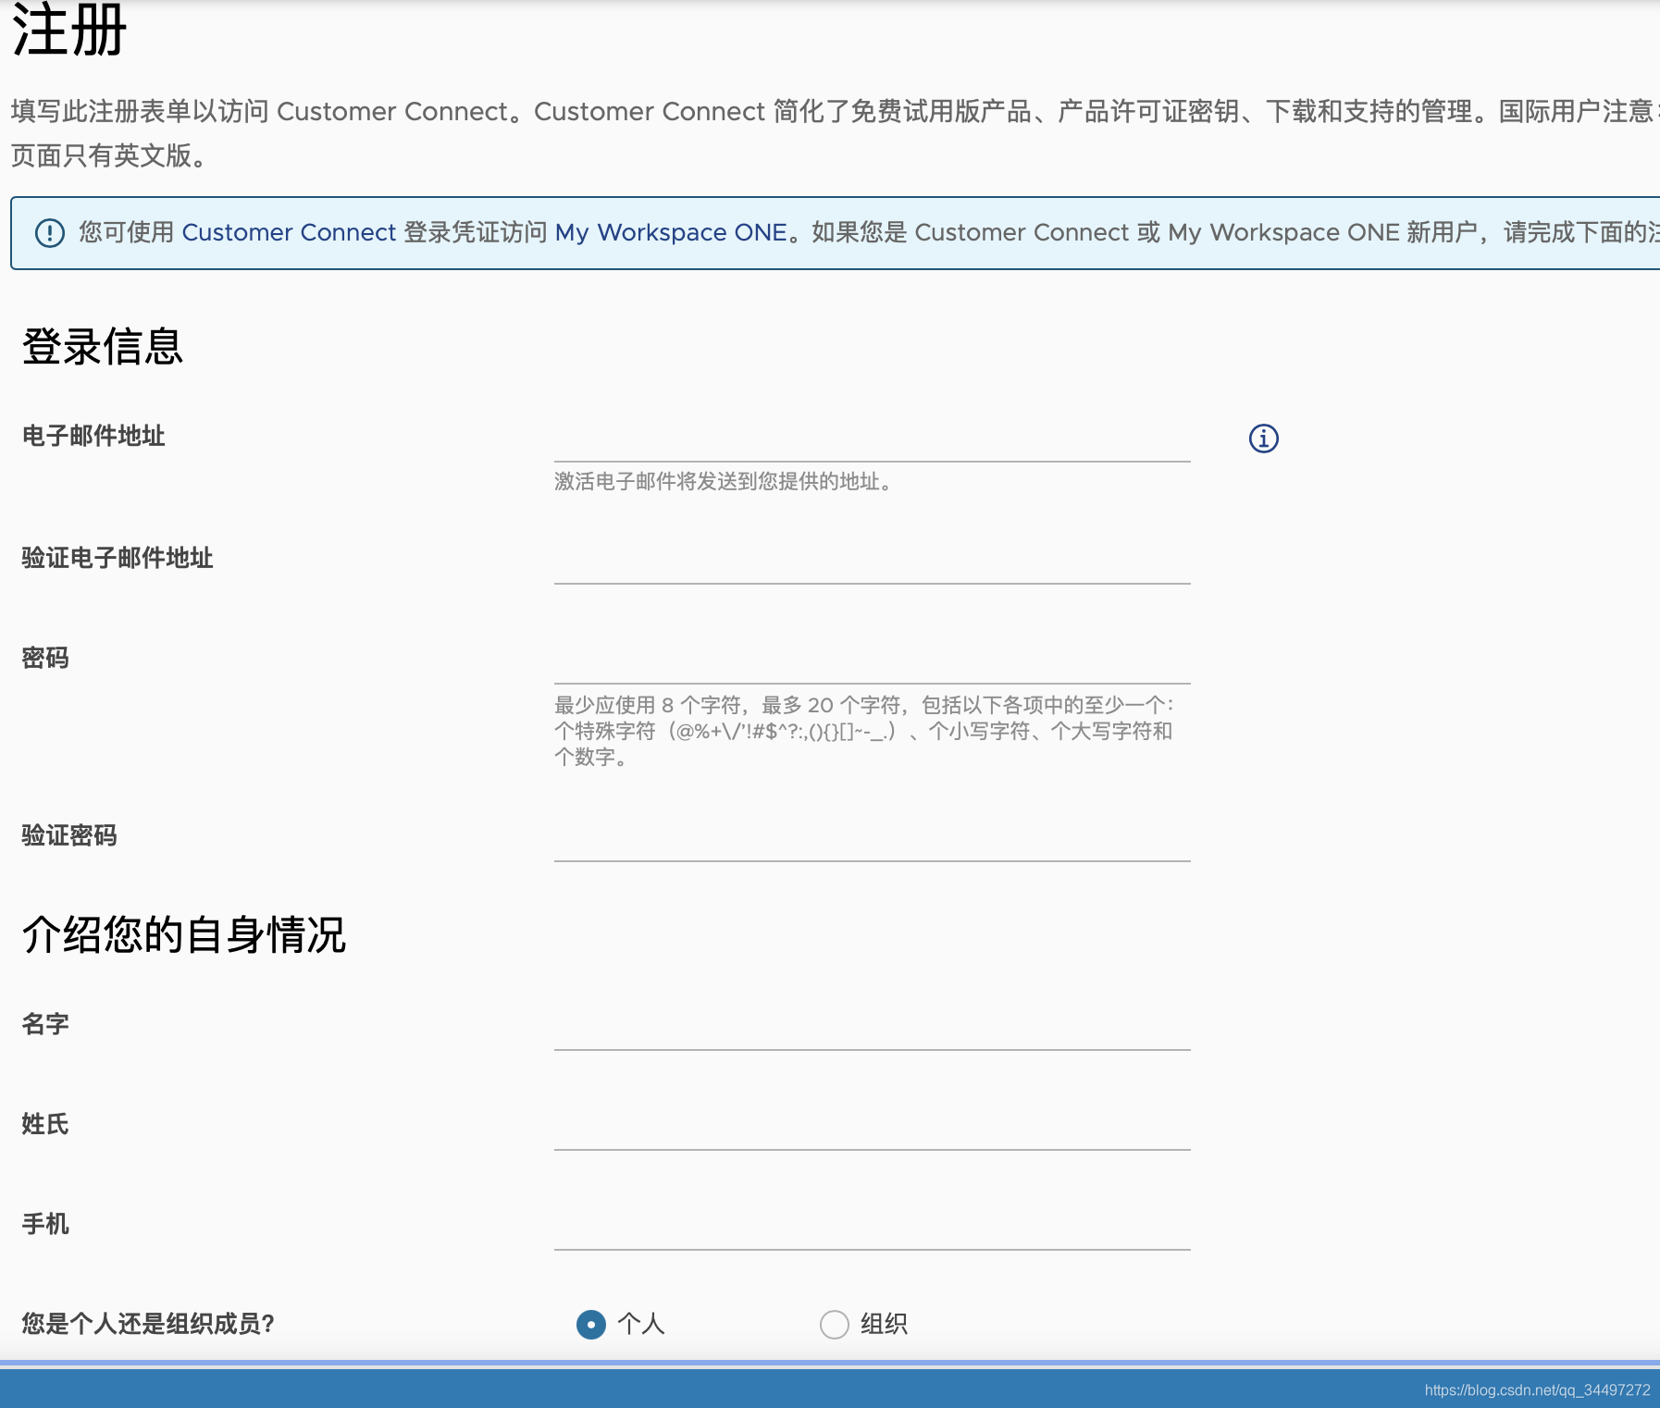1660x1408 pixels.
Task: Click the 组织 radio label text
Action: pos(885,1324)
